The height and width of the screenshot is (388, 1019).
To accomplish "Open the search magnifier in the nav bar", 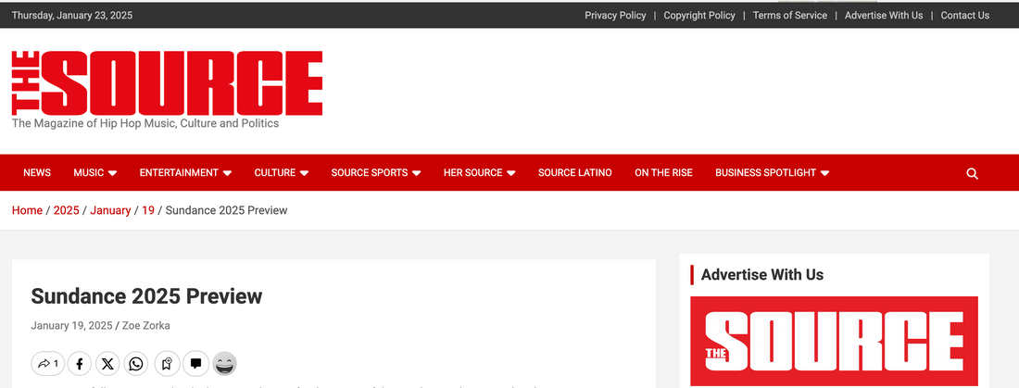I will [x=972, y=173].
